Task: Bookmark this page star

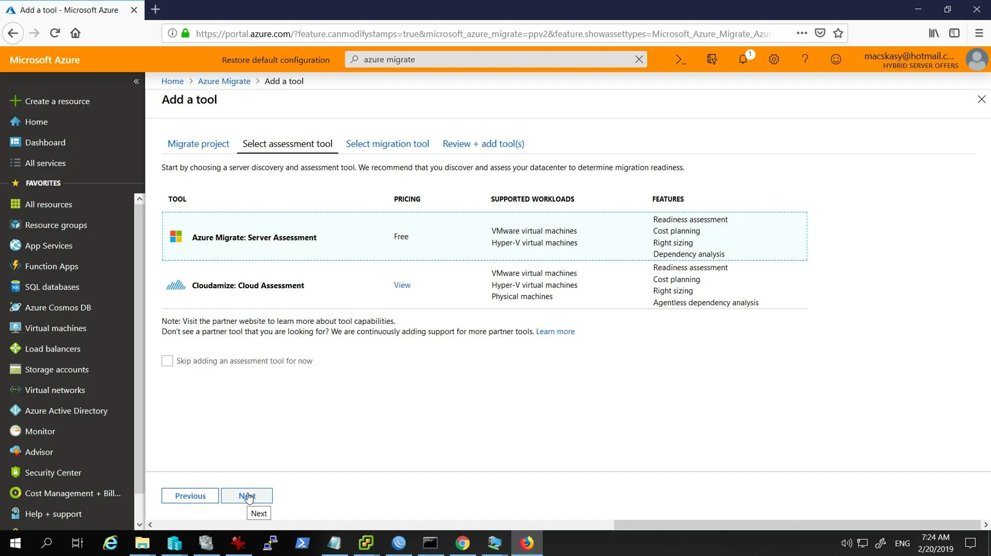Action: 838,33
